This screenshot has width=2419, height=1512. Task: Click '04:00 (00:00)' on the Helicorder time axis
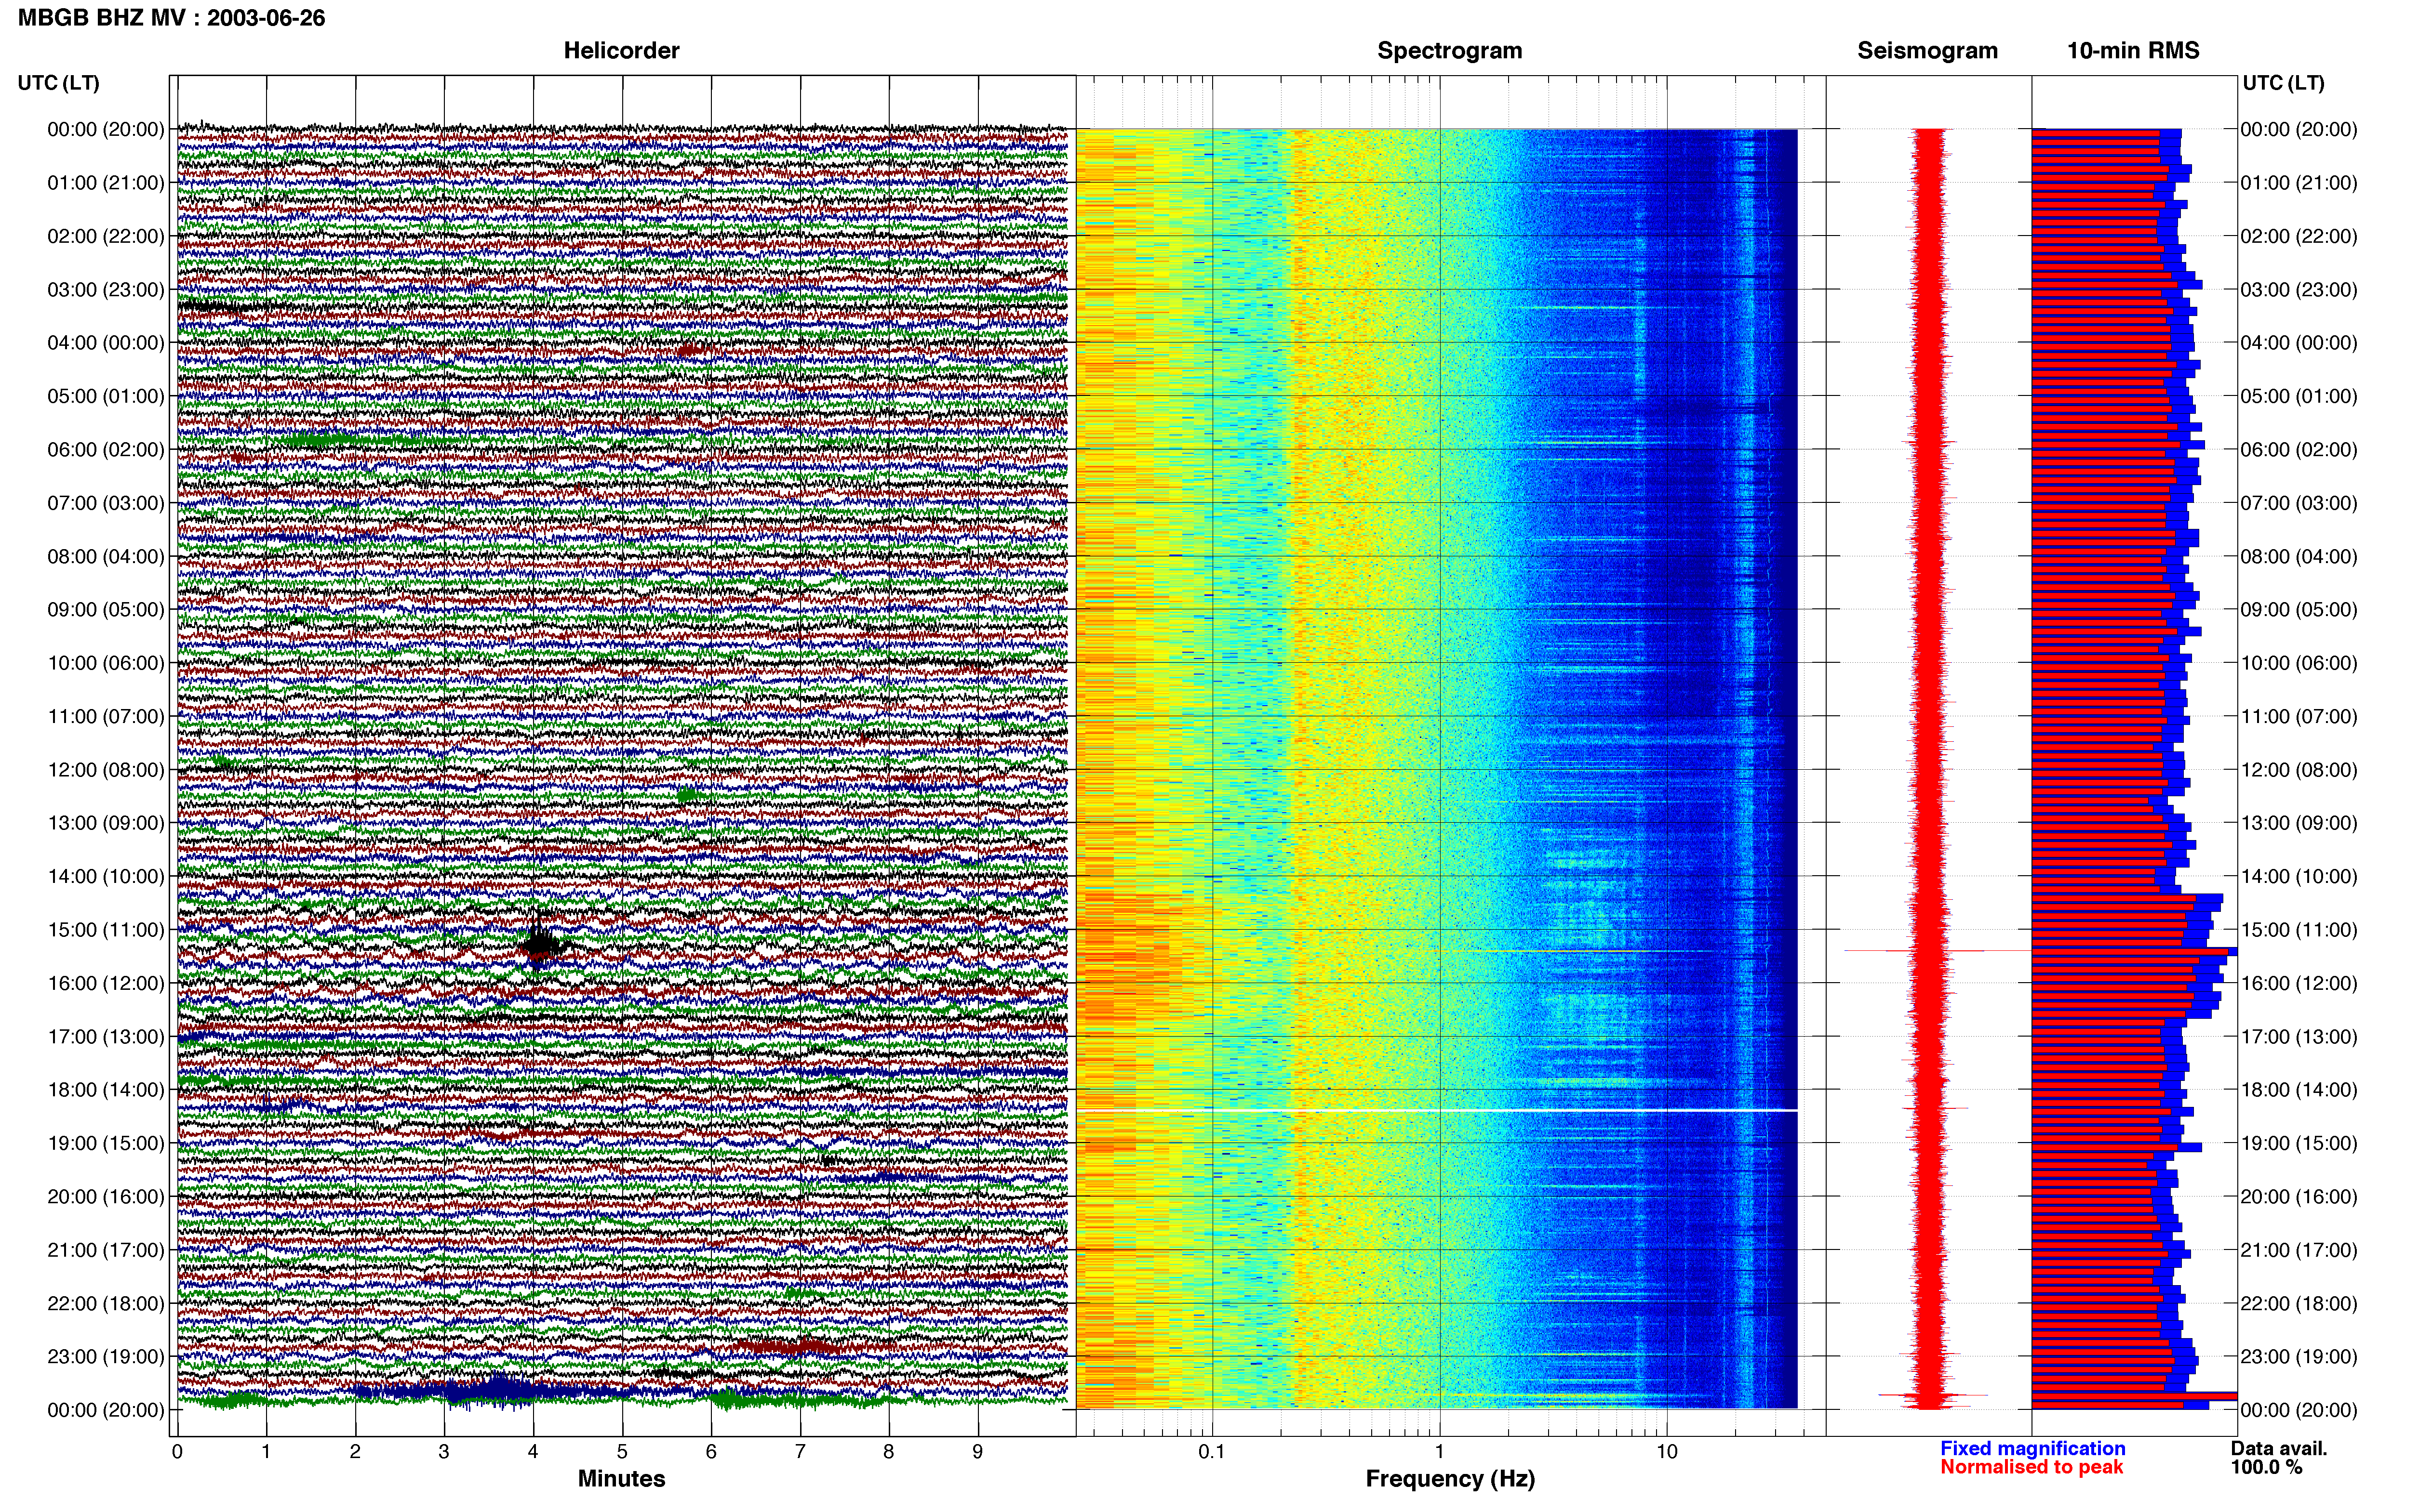coord(106,343)
